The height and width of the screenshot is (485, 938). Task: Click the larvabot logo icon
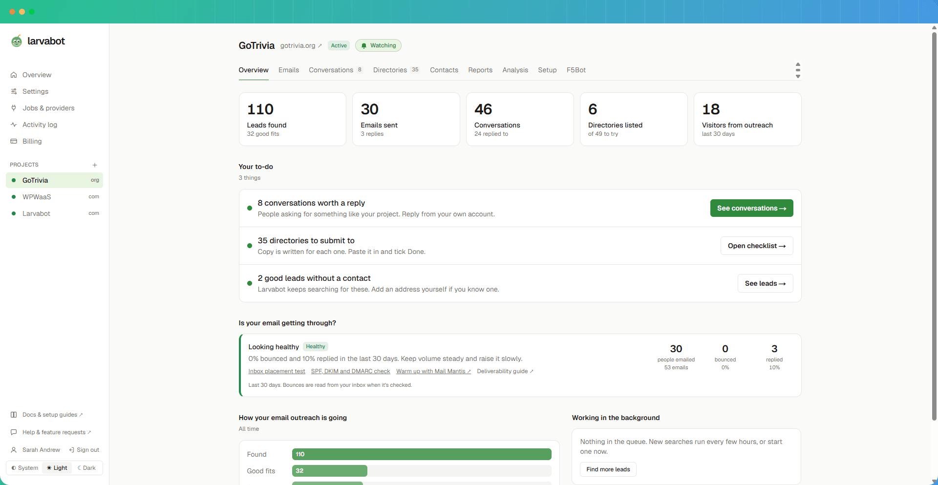(x=17, y=41)
